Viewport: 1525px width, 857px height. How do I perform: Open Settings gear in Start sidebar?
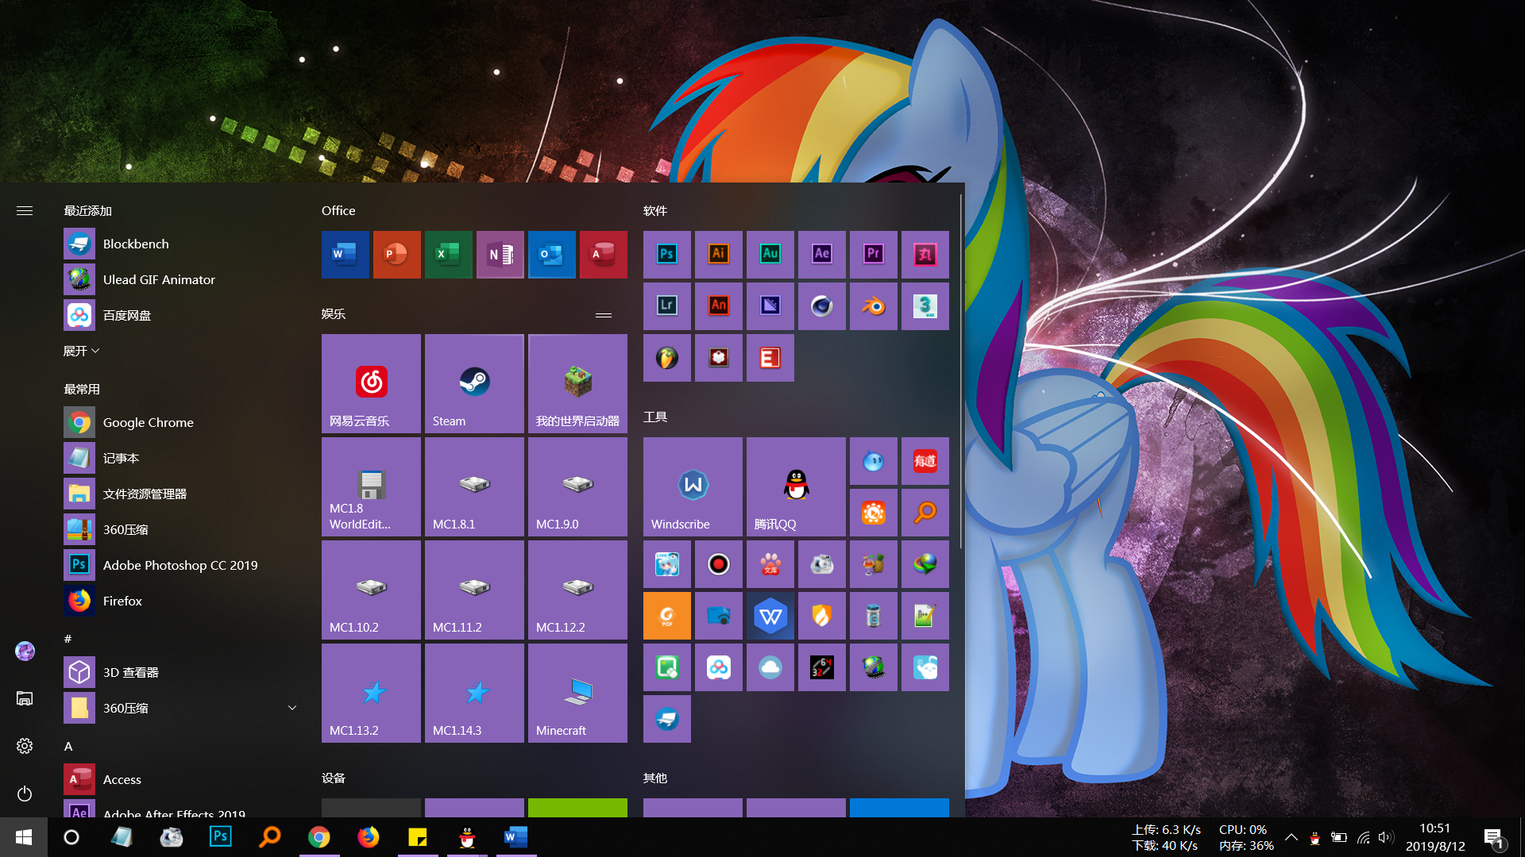[x=25, y=746]
